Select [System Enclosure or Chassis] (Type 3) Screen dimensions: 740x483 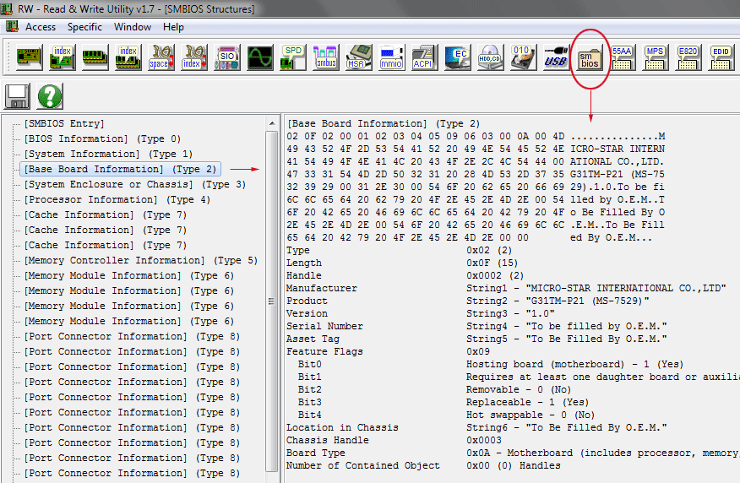[x=135, y=184]
